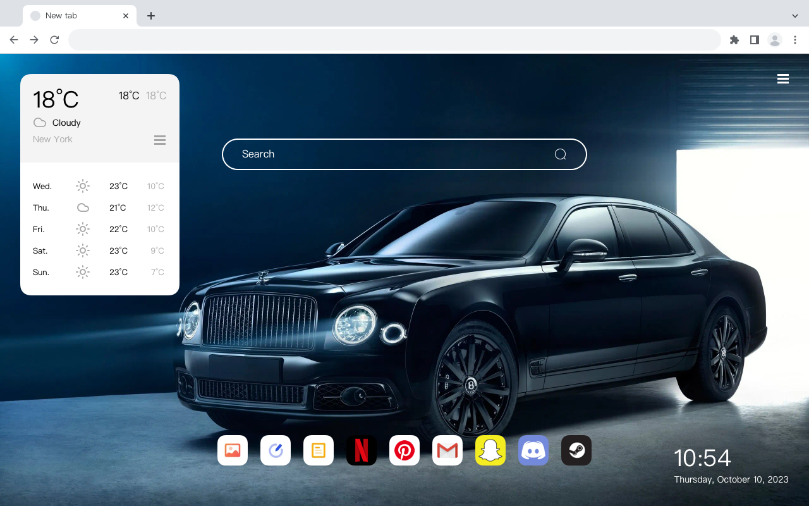Launch the Netflix shortcut
The width and height of the screenshot is (809, 506).
click(362, 450)
